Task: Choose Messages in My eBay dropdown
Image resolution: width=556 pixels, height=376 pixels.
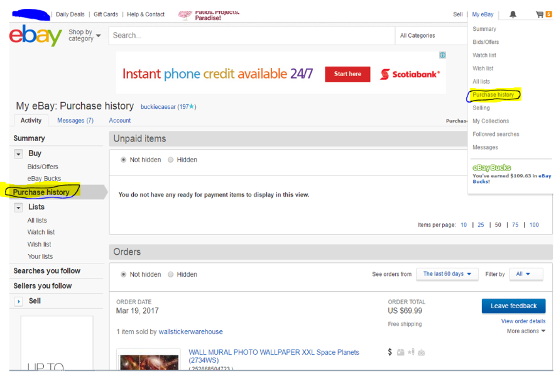Action: click(x=485, y=147)
